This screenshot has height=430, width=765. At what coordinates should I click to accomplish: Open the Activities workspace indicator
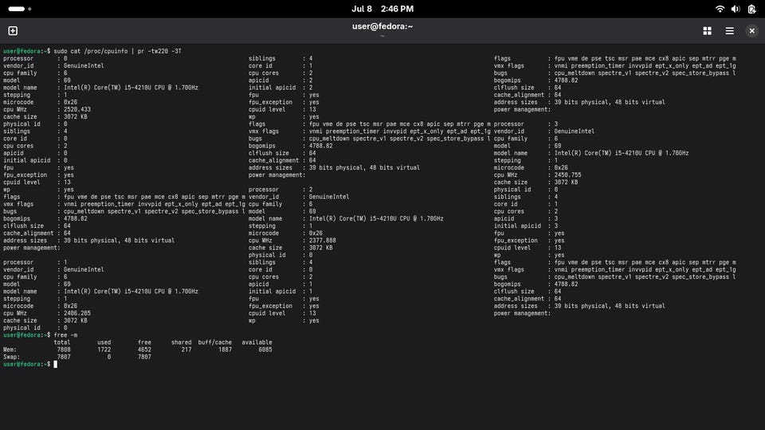click(19, 9)
